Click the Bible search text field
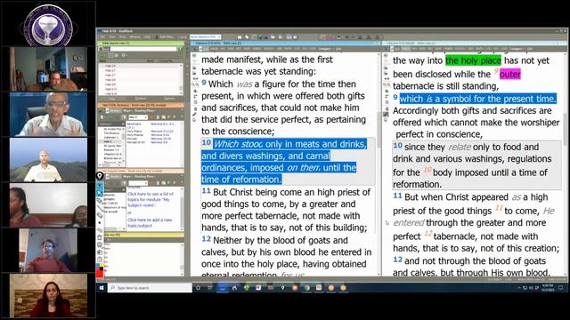 coord(143,49)
